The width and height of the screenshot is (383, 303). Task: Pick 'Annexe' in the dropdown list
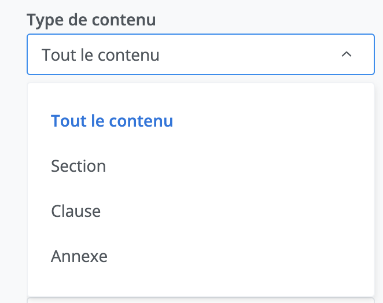point(79,256)
